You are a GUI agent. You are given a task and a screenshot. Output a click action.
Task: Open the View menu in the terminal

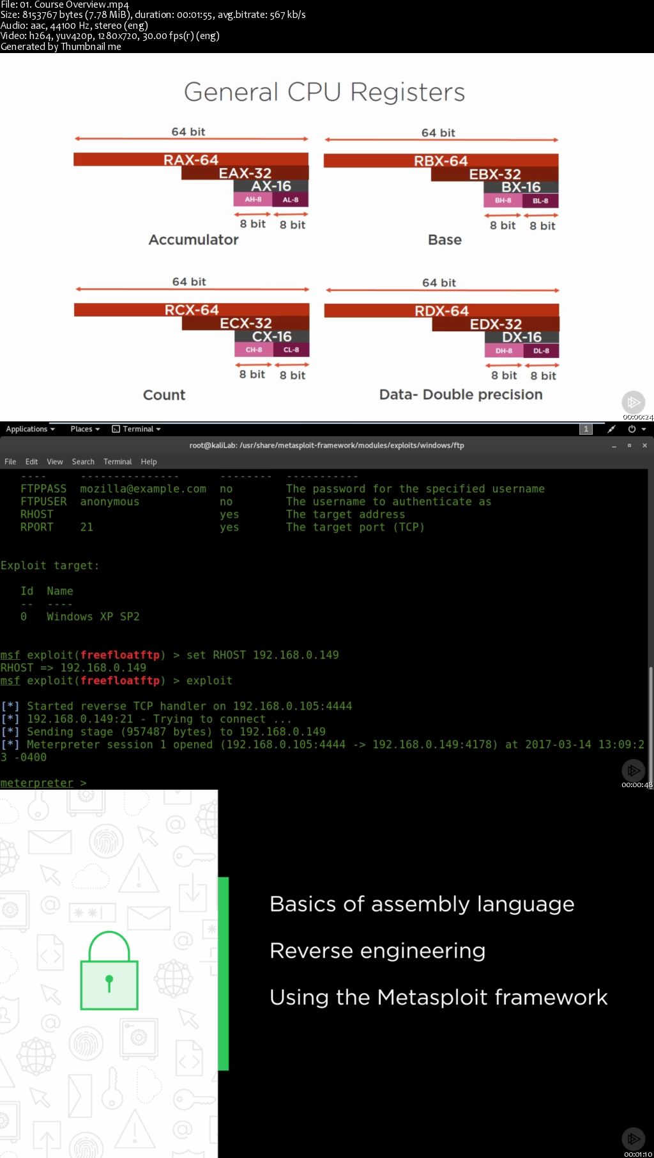pos(55,462)
